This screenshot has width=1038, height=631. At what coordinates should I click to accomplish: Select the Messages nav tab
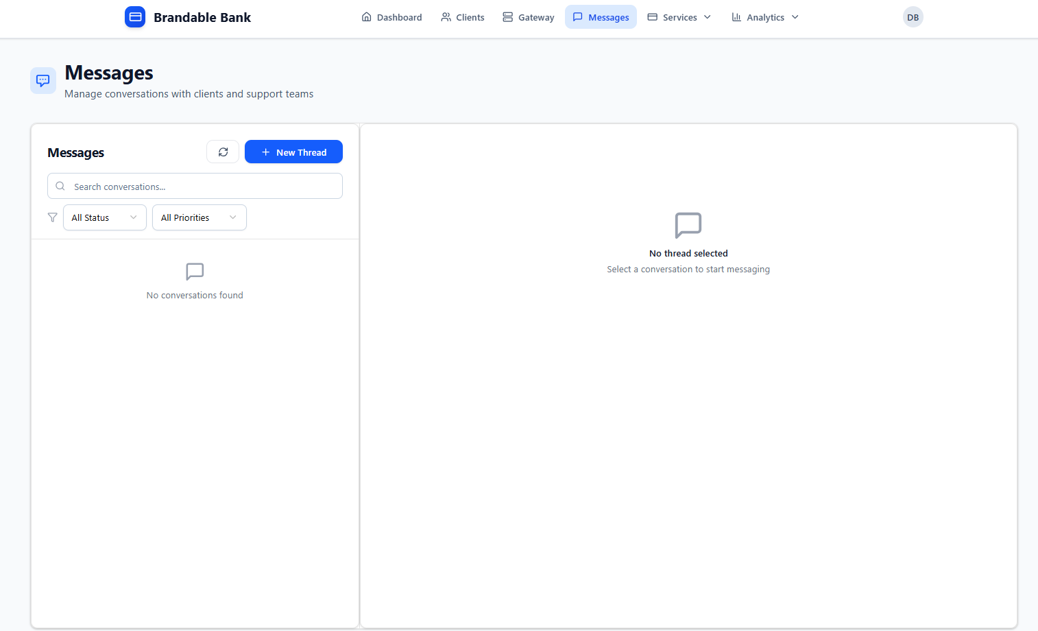[x=601, y=17]
